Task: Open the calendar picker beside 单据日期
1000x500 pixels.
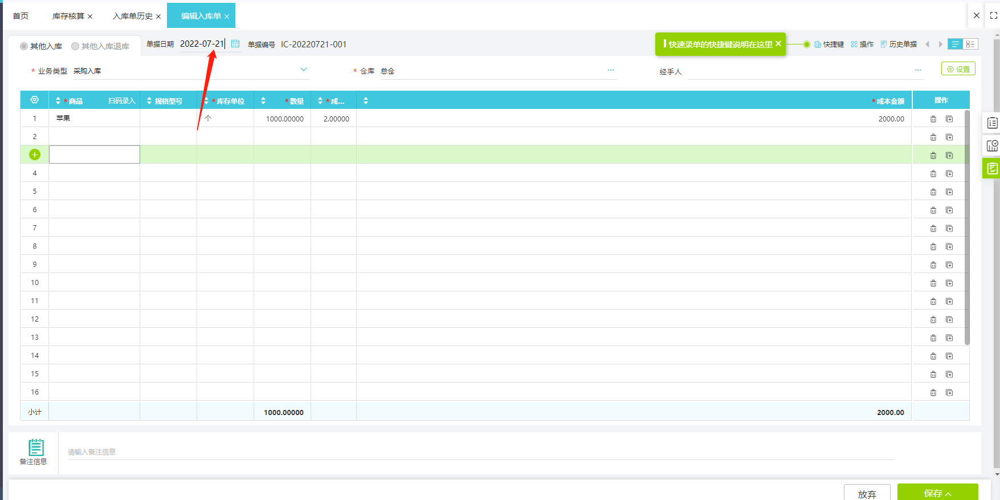Action: click(x=235, y=44)
